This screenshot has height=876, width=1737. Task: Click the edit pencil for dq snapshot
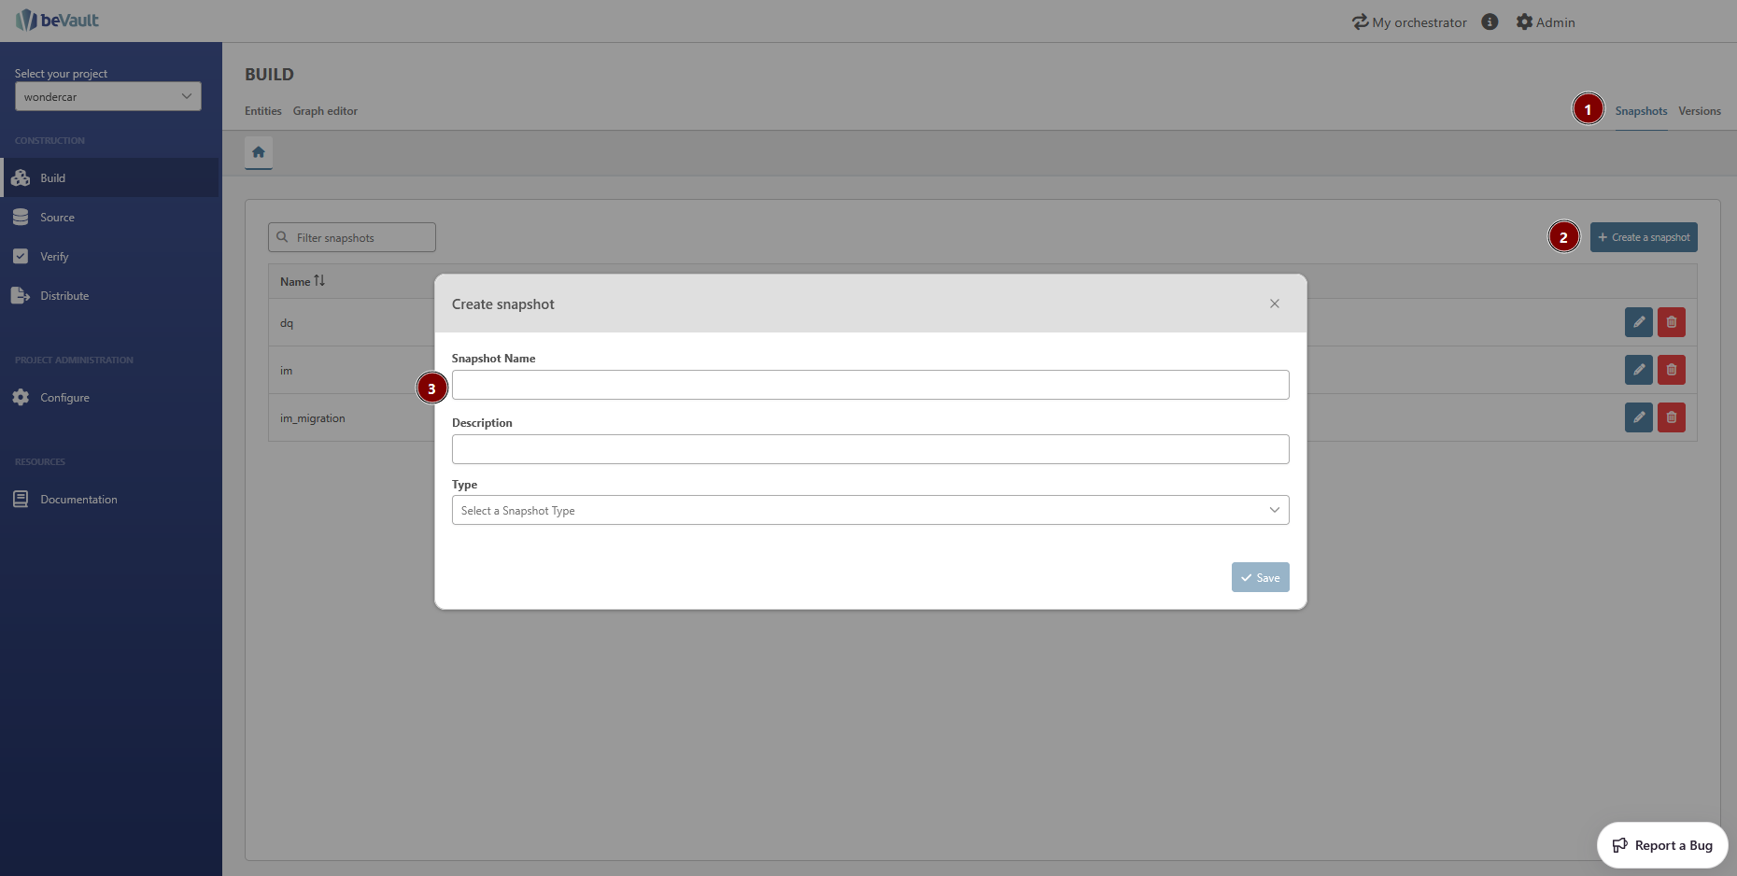coord(1638,322)
